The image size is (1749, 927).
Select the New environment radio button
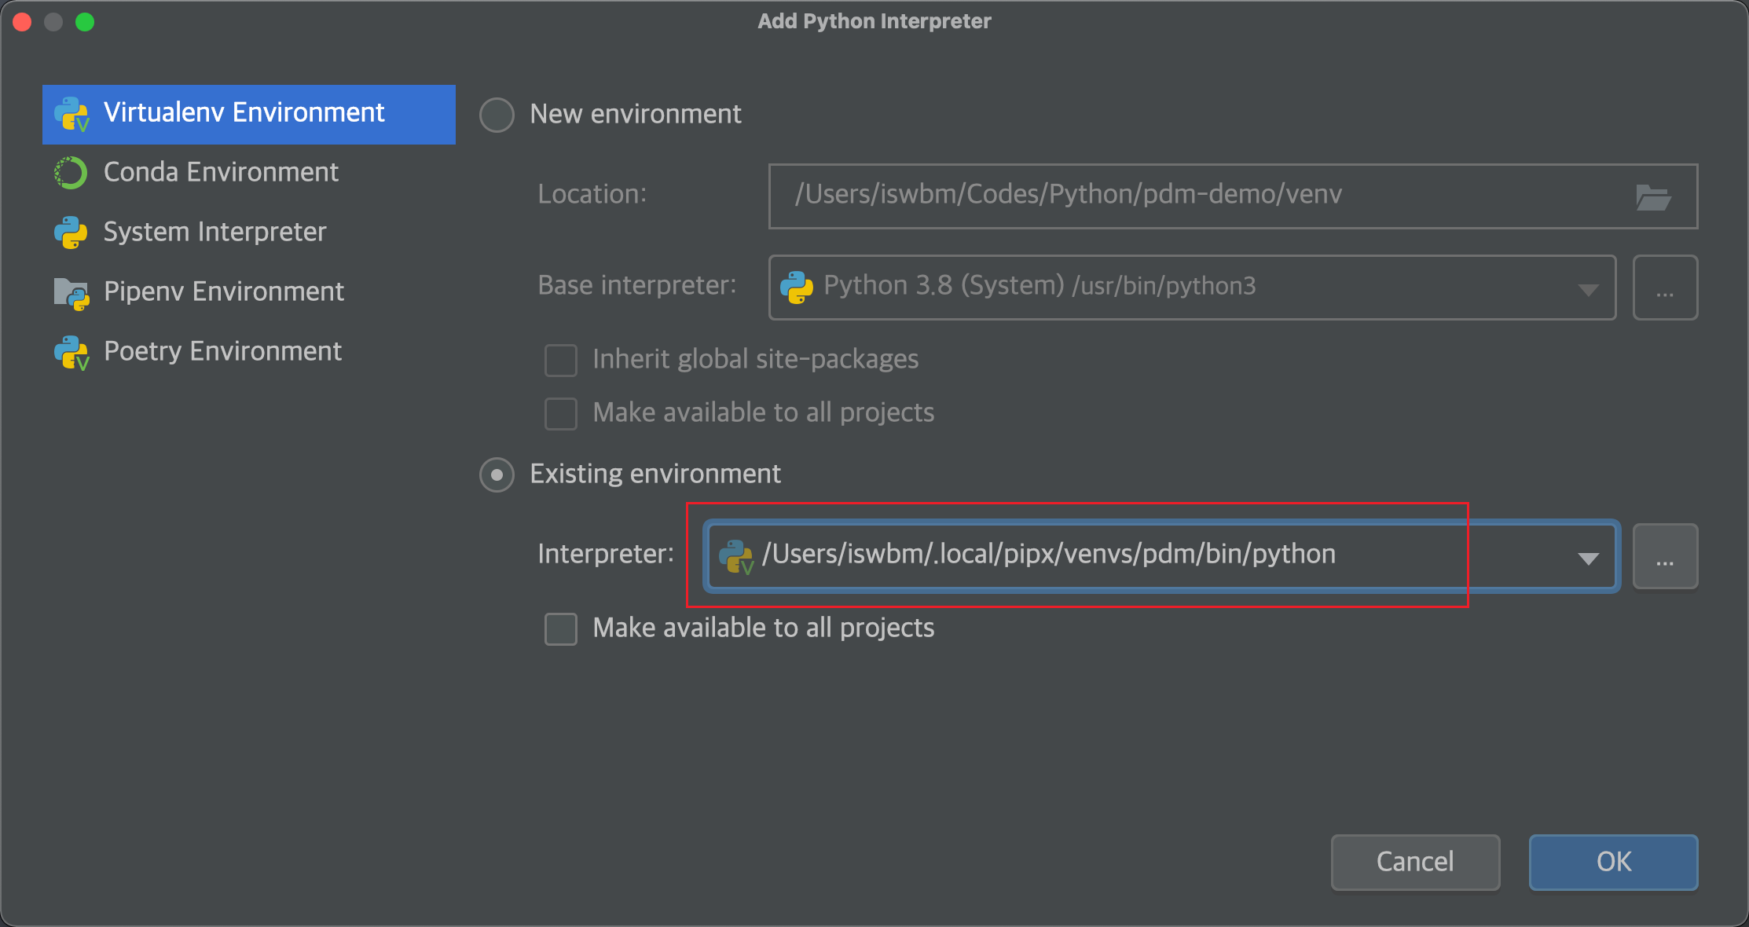click(497, 115)
